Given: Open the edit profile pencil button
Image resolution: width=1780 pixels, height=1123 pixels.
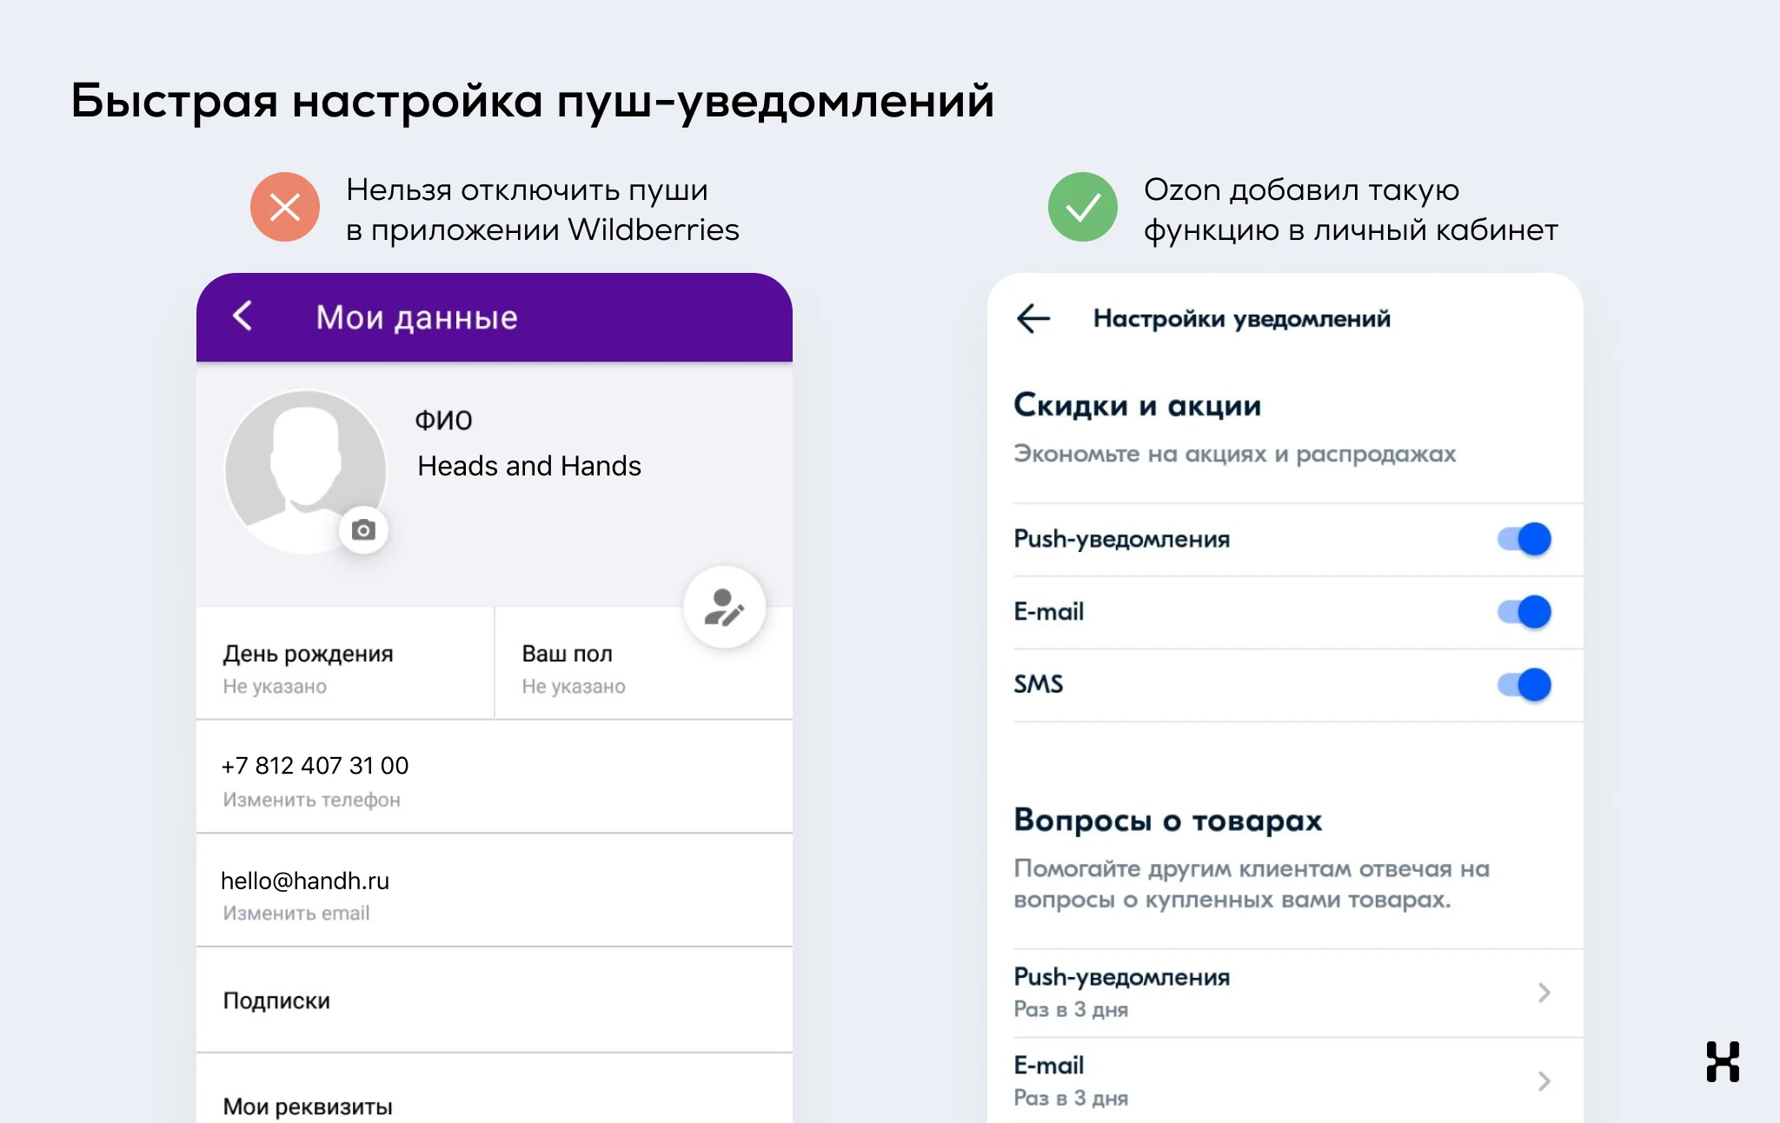Looking at the screenshot, I should pyautogui.click(x=724, y=607).
